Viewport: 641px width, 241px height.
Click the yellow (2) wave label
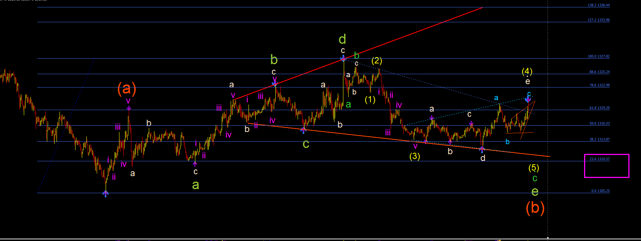[376, 60]
